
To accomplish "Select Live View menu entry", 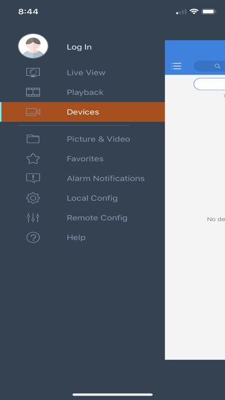I will click(x=86, y=73).
